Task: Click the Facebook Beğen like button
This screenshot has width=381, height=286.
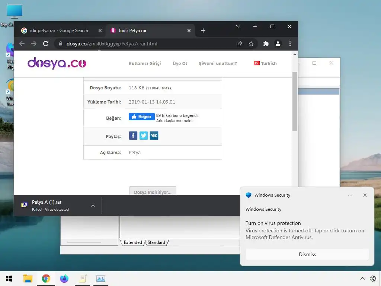Action: tap(142, 117)
